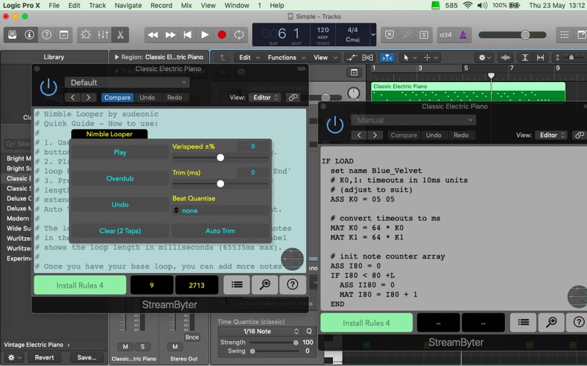Click Install Rules 4 in right plugin
This screenshot has width=587, height=366.
point(366,323)
